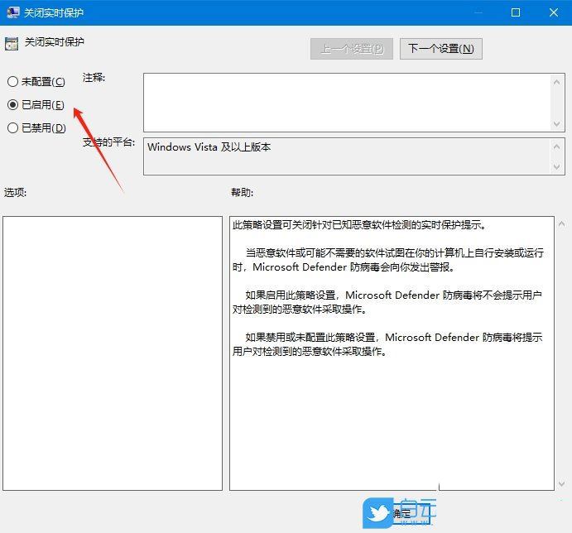Click the down arrow of the 帮助 pane scrollbar
Image resolution: width=572 pixels, height=533 pixels.
point(562,484)
